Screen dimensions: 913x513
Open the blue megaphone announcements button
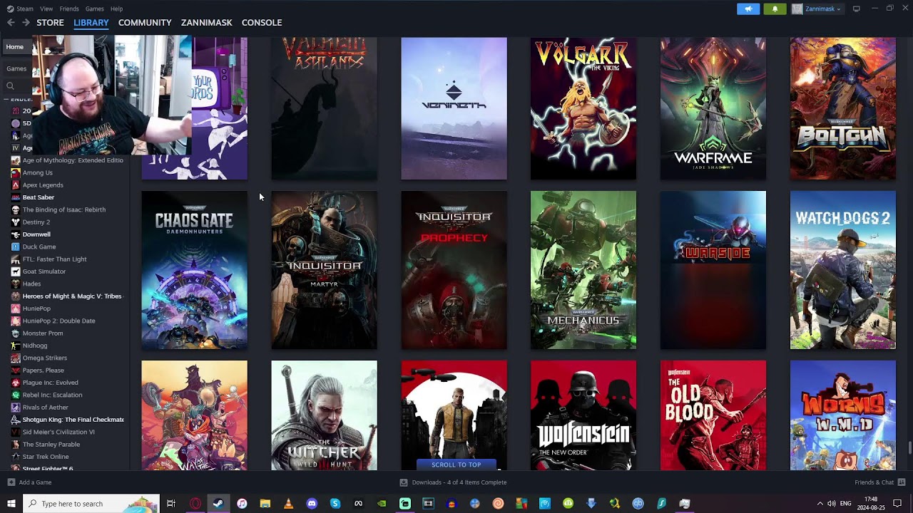pos(748,9)
